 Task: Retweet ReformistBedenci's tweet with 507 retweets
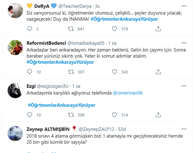(x=71, y=72)
